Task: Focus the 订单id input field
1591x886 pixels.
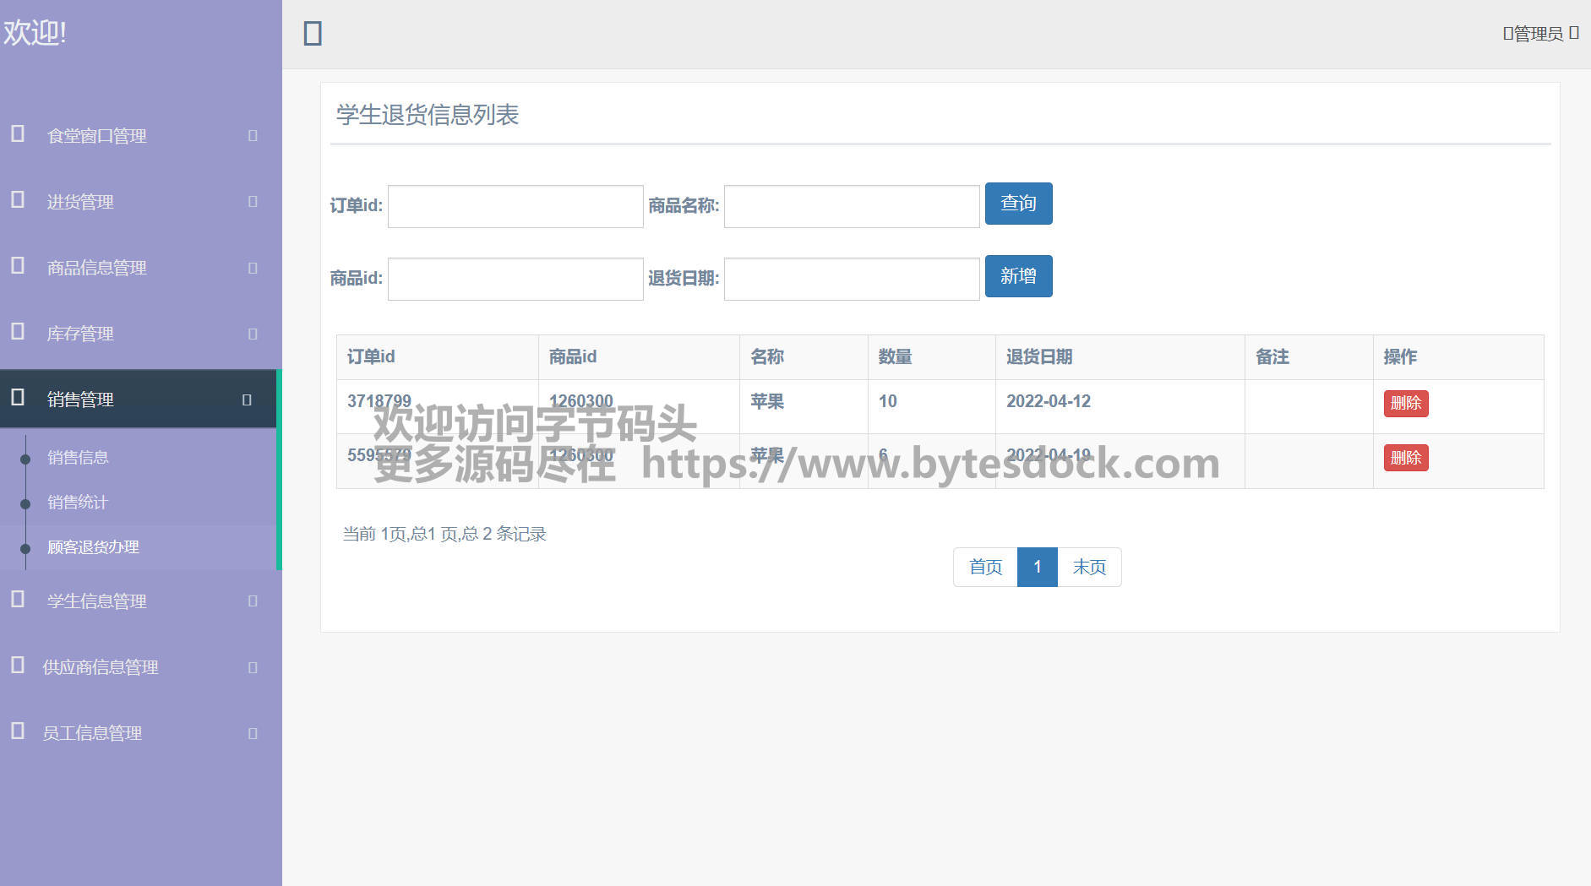Action: (x=515, y=207)
